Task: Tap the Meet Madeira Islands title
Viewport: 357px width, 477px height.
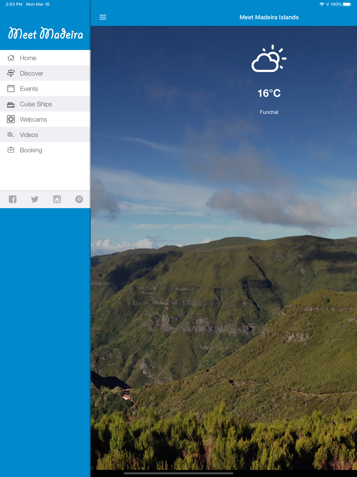Action: pyautogui.click(x=269, y=17)
